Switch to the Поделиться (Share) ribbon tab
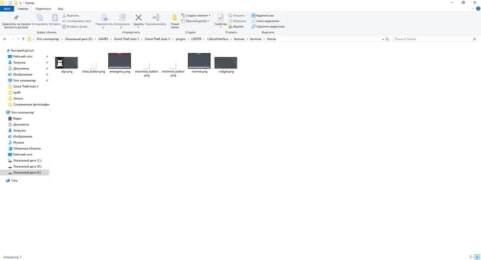 [43, 9]
